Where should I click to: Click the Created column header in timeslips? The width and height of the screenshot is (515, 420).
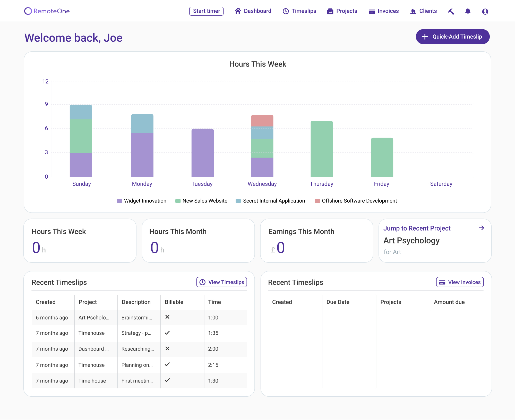click(x=46, y=302)
